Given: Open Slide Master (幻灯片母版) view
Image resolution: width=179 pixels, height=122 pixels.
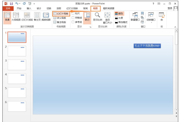Looking at the screenshot, I should [x=61, y=13].
